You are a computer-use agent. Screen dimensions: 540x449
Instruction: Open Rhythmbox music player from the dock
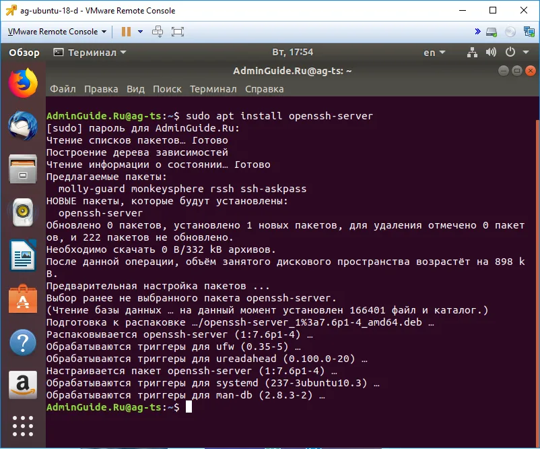[x=23, y=212]
